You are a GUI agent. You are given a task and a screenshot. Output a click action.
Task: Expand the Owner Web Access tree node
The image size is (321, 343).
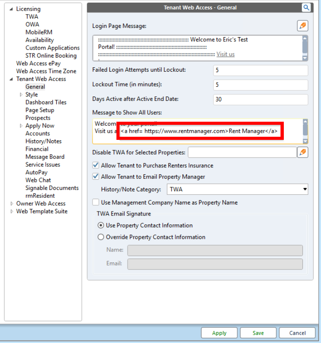pyautogui.click(x=12, y=204)
